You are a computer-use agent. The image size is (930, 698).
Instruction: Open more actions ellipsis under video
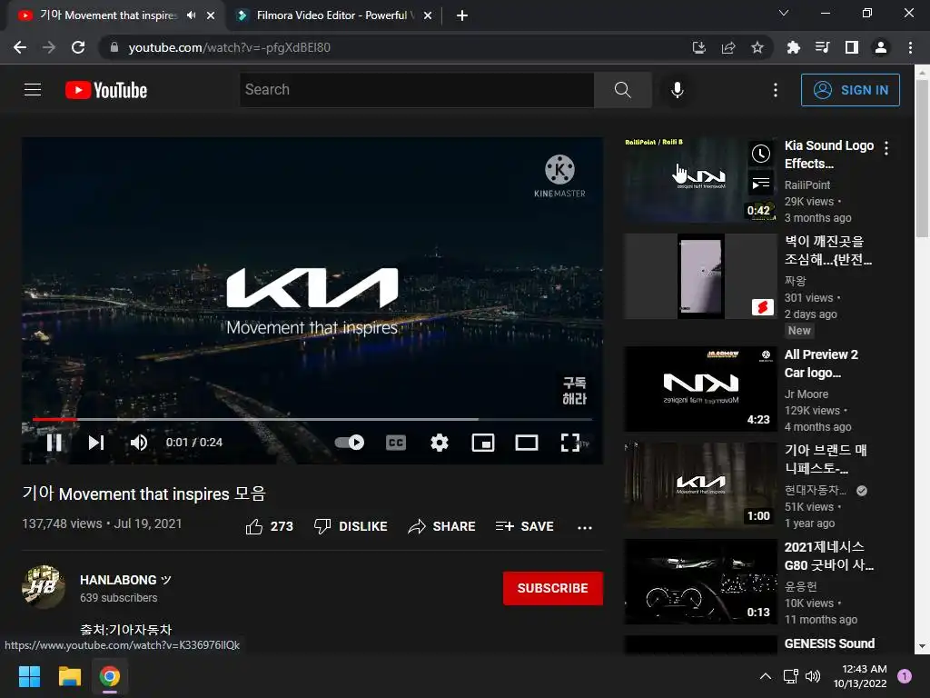tap(585, 527)
